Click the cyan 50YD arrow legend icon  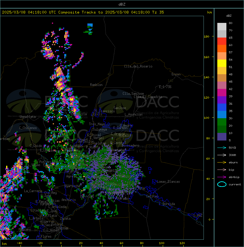(222, 148)
